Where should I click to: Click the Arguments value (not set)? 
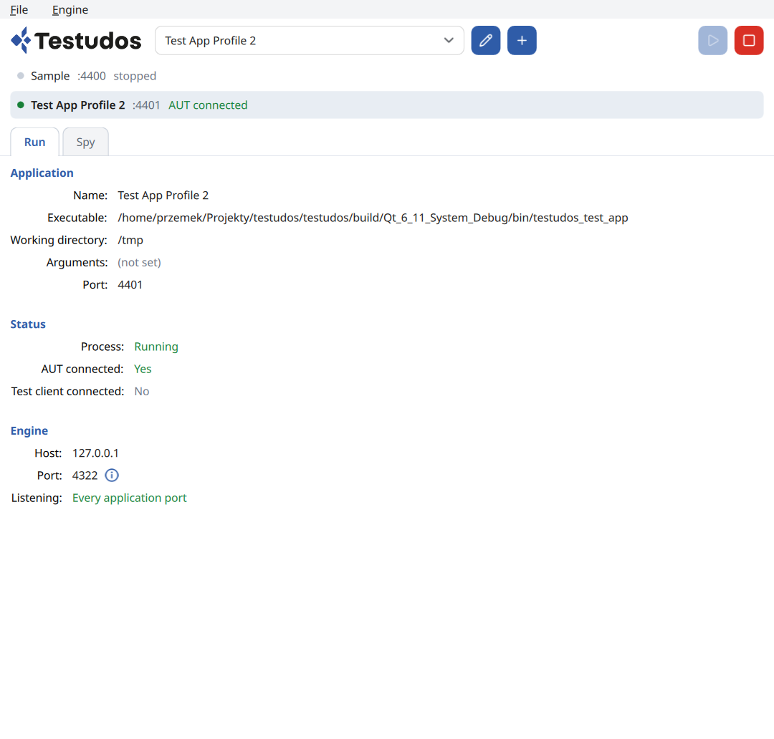click(x=139, y=263)
